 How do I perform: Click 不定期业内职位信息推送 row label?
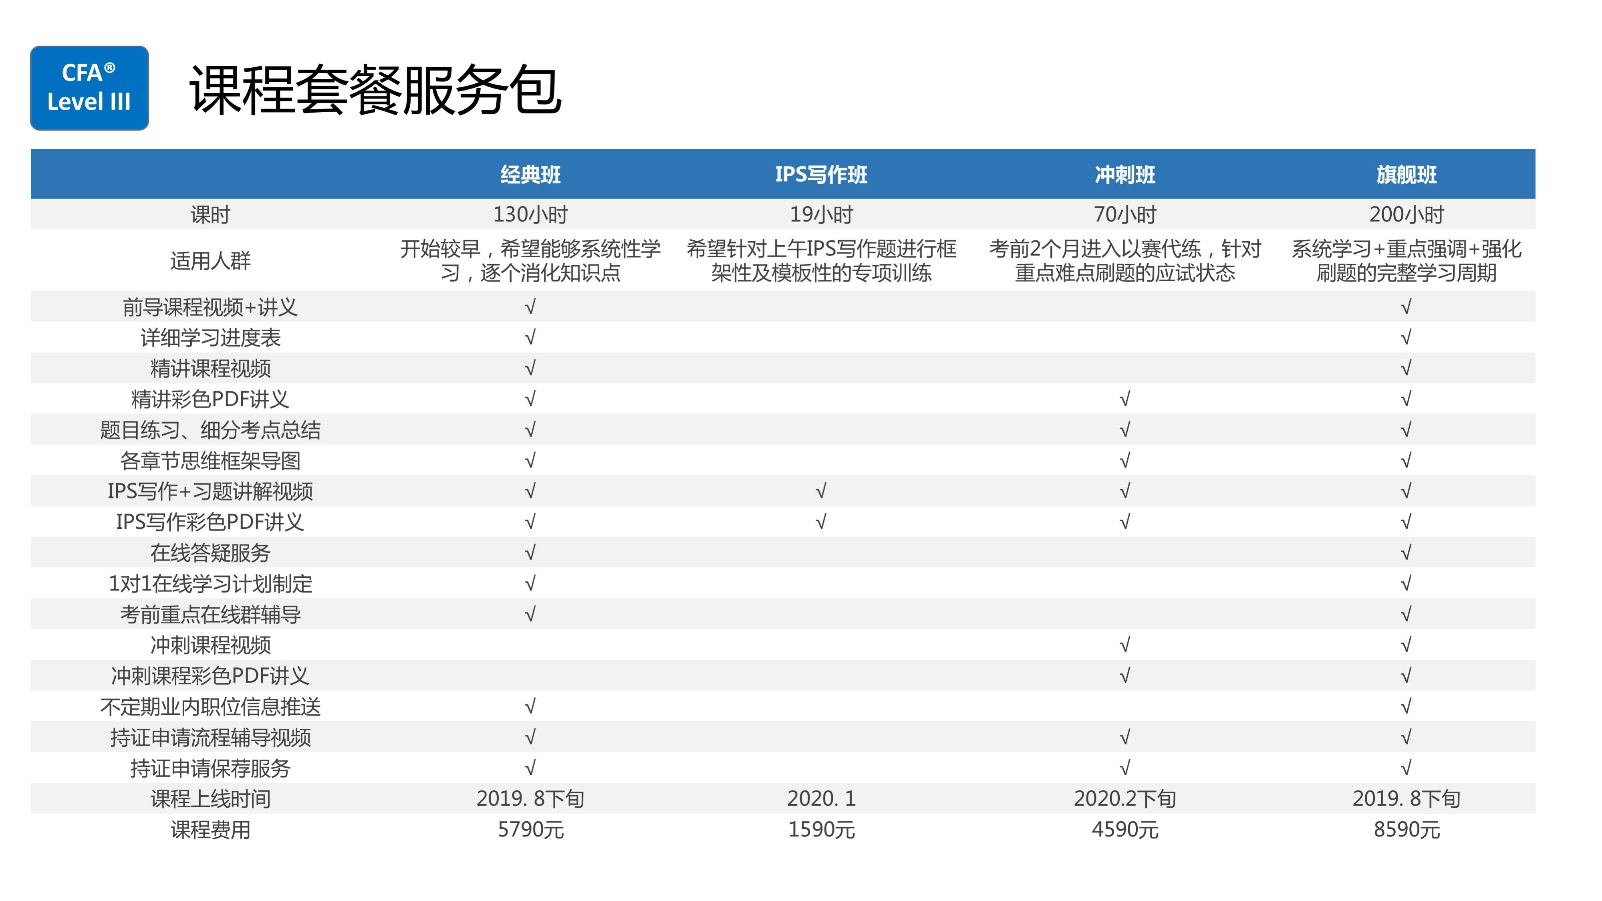(210, 706)
